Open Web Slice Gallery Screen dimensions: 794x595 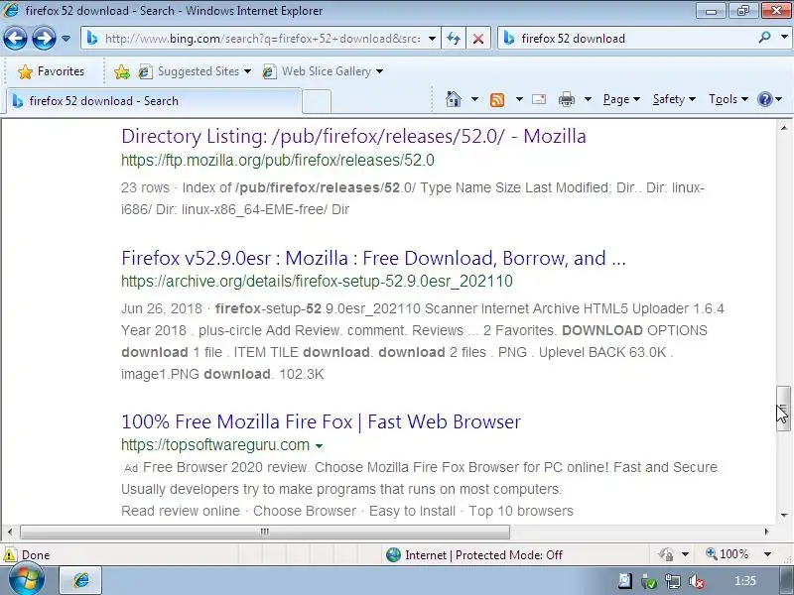pos(323,71)
